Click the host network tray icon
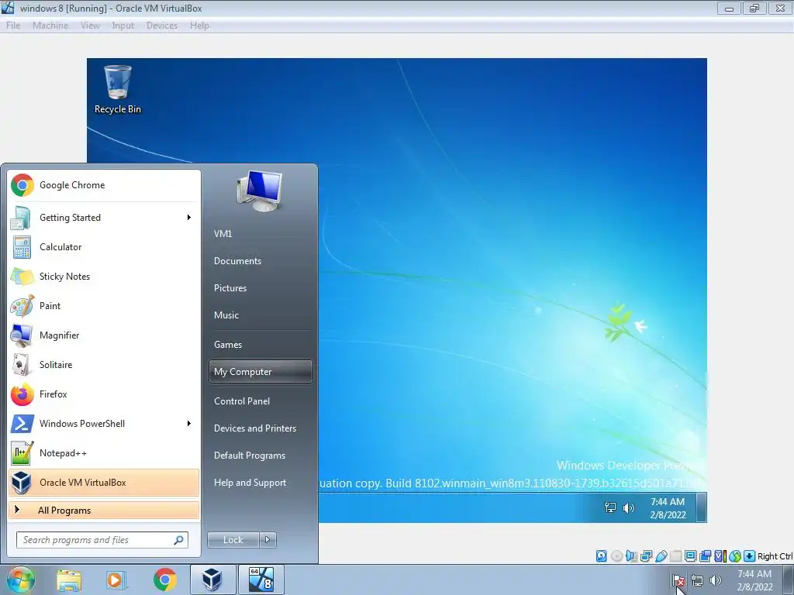 [697, 580]
